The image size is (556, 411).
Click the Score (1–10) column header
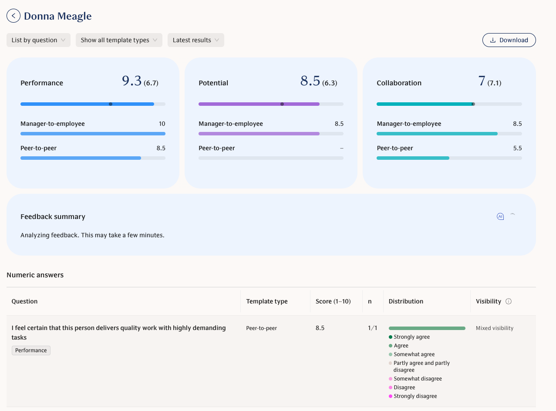tap(333, 301)
